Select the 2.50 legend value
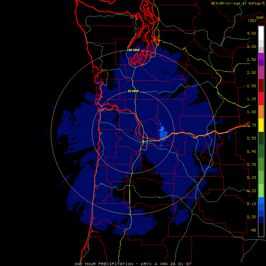 point(252,59)
